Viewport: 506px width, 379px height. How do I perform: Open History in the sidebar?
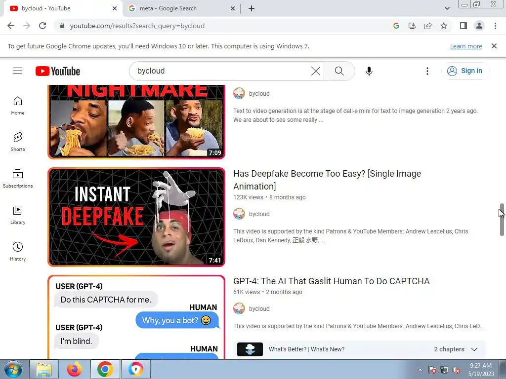coord(18,251)
